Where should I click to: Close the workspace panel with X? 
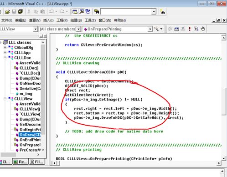tap(45, 36)
